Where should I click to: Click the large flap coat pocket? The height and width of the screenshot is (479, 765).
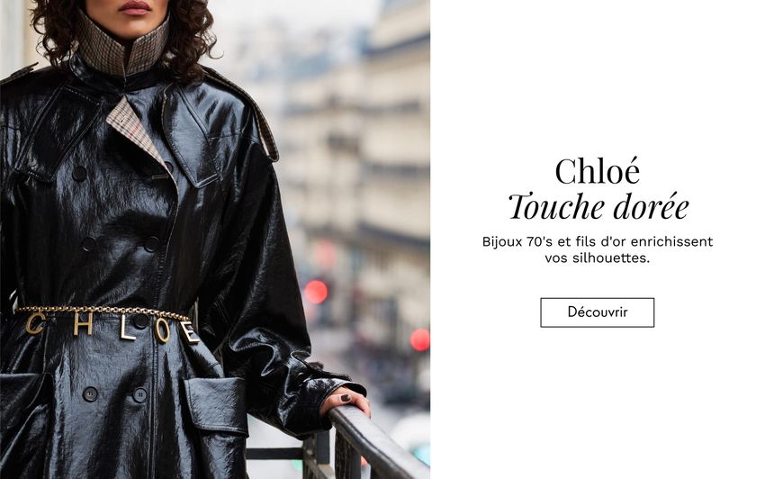point(217,407)
